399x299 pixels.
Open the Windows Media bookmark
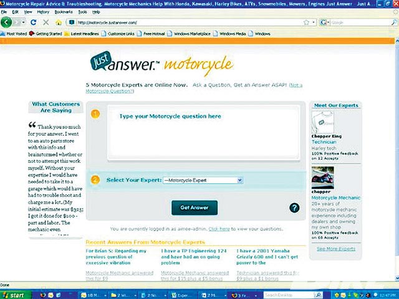(229, 34)
